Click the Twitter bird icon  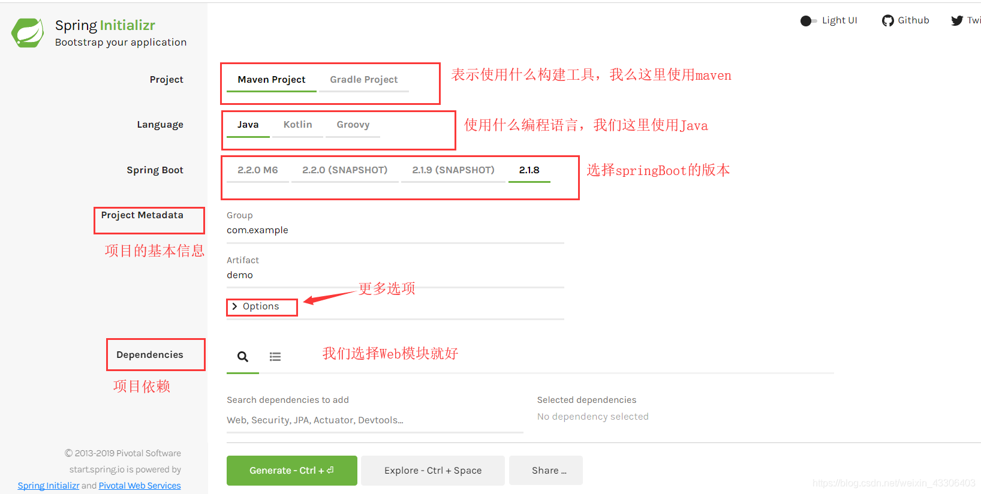tap(957, 21)
